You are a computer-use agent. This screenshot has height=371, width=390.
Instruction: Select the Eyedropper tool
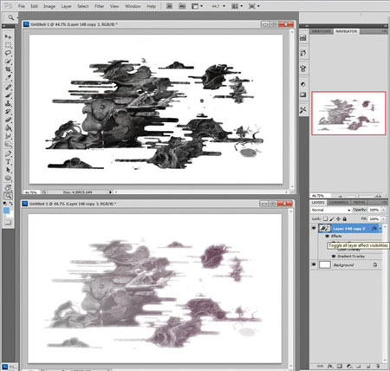(x=8, y=78)
